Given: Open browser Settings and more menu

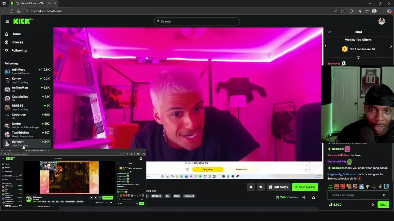Looking at the screenshot, I should [x=382, y=11].
